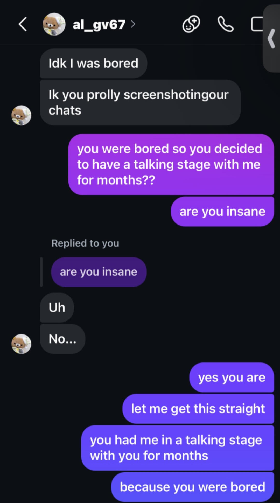Tap sender avatar beside "chats" message
The image size is (280, 503).
21,115
